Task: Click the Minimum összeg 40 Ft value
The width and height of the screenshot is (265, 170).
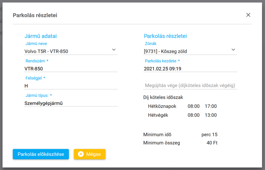Action: [x=212, y=143]
